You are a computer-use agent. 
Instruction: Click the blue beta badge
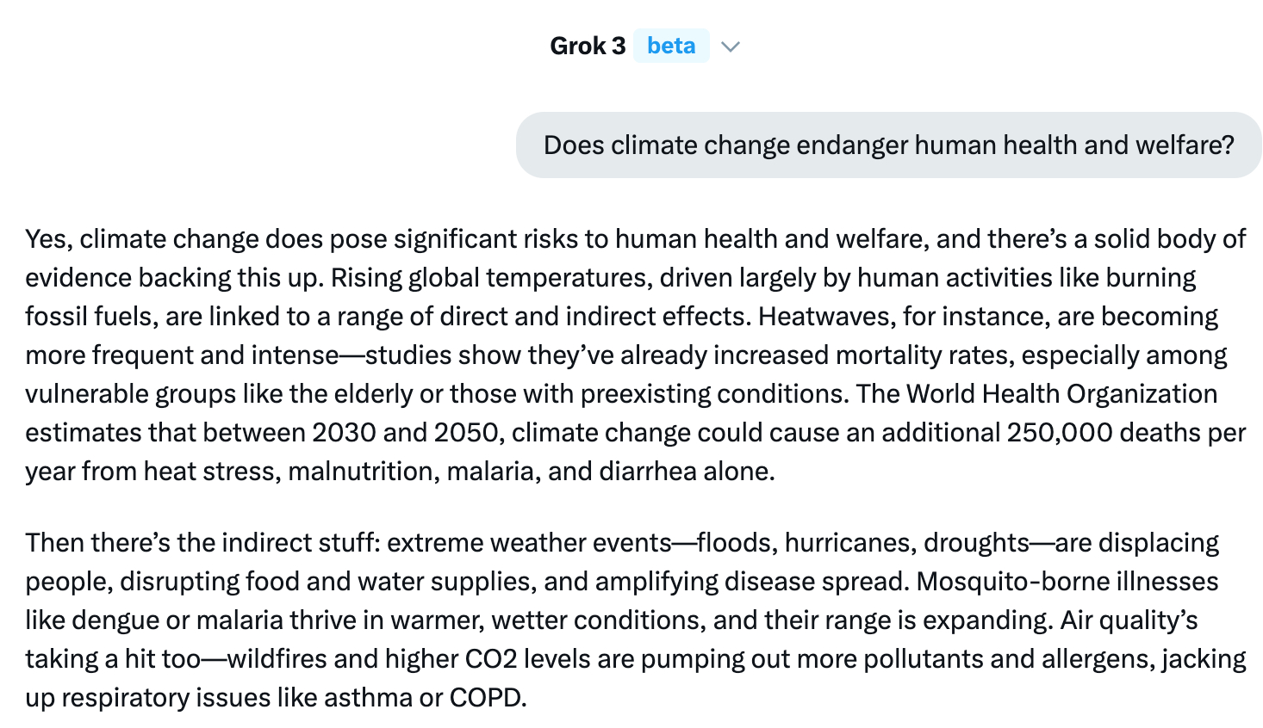[x=671, y=46]
